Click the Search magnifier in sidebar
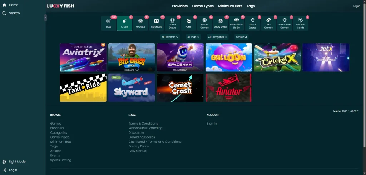The width and height of the screenshot is (366, 175). pyautogui.click(x=4, y=13)
